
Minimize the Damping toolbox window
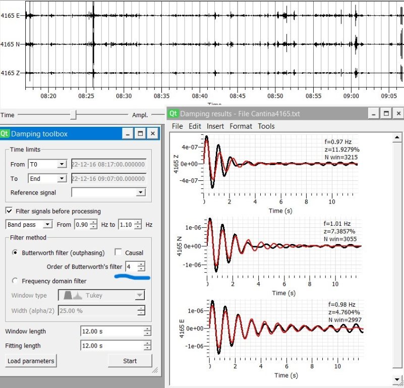click(x=128, y=134)
